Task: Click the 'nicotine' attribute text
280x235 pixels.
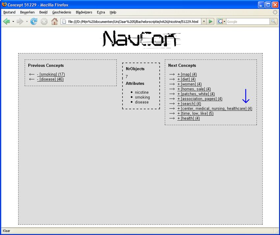Action: point(142,92)
